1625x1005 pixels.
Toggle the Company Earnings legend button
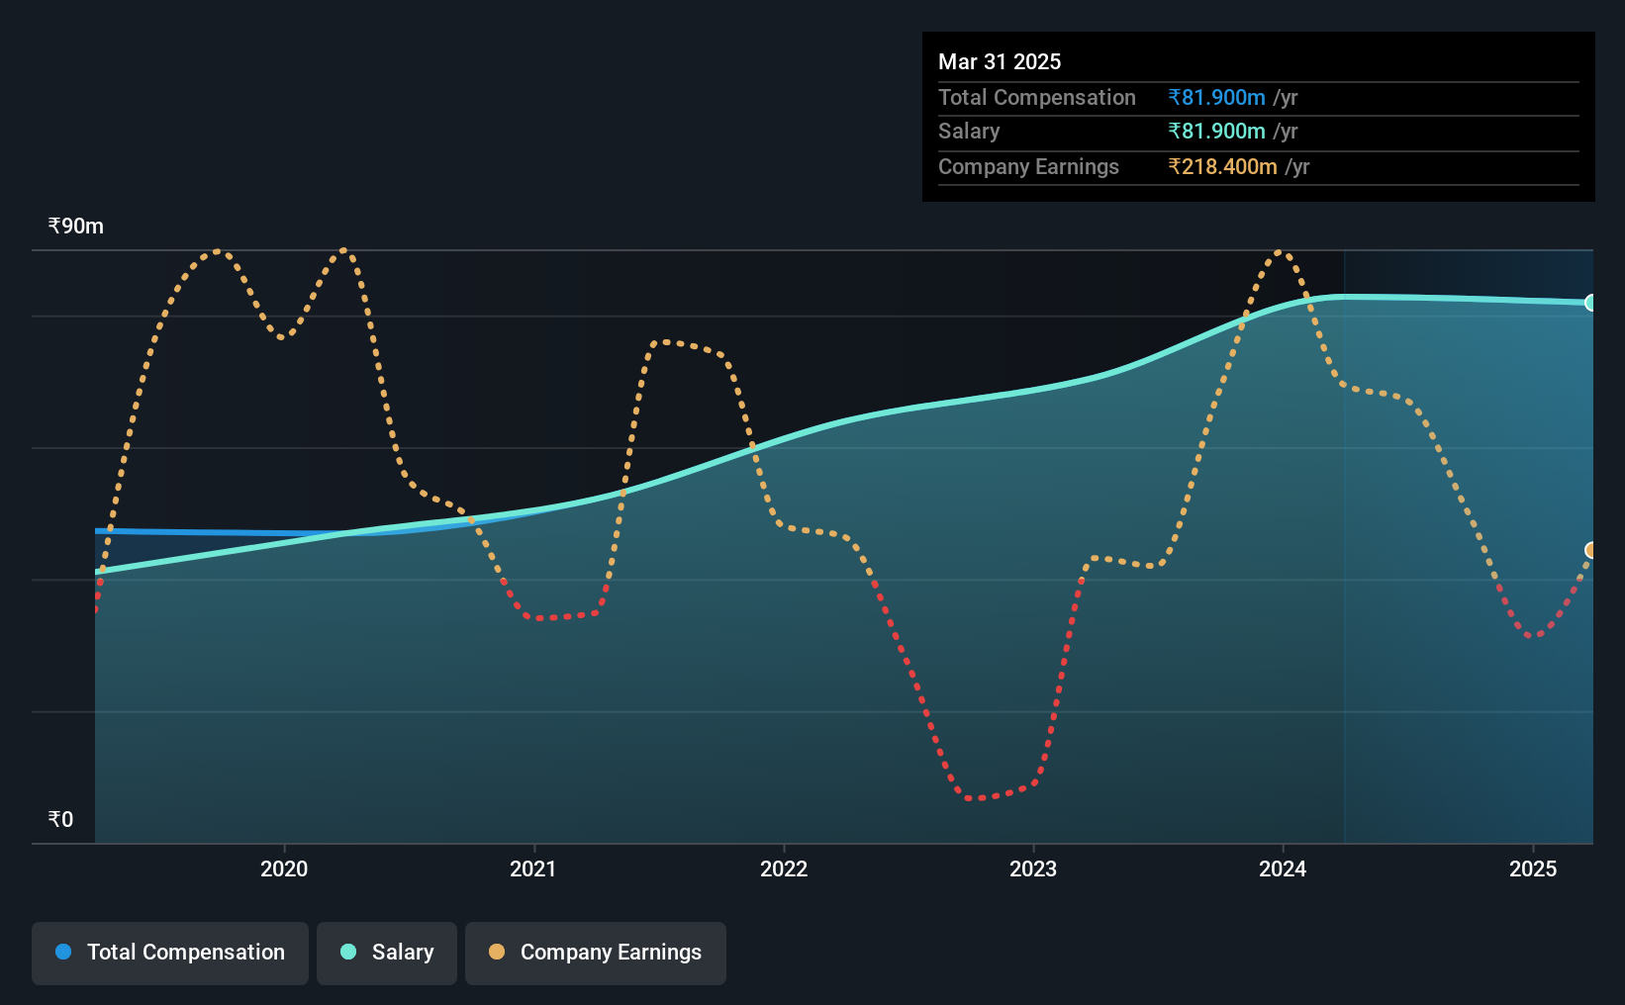595,953
